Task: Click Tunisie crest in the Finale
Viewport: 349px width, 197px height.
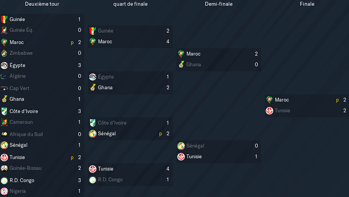Action: coord(269,110)
